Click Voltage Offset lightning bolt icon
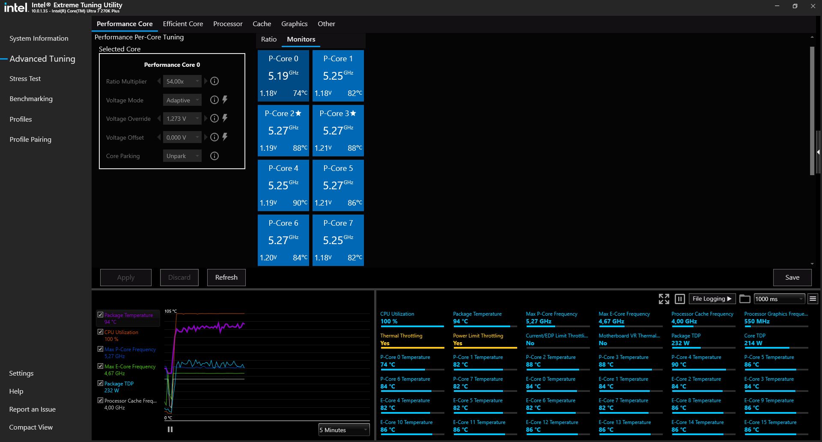Image resolution: width=822 pixels, height=442 pixels. 225,137
